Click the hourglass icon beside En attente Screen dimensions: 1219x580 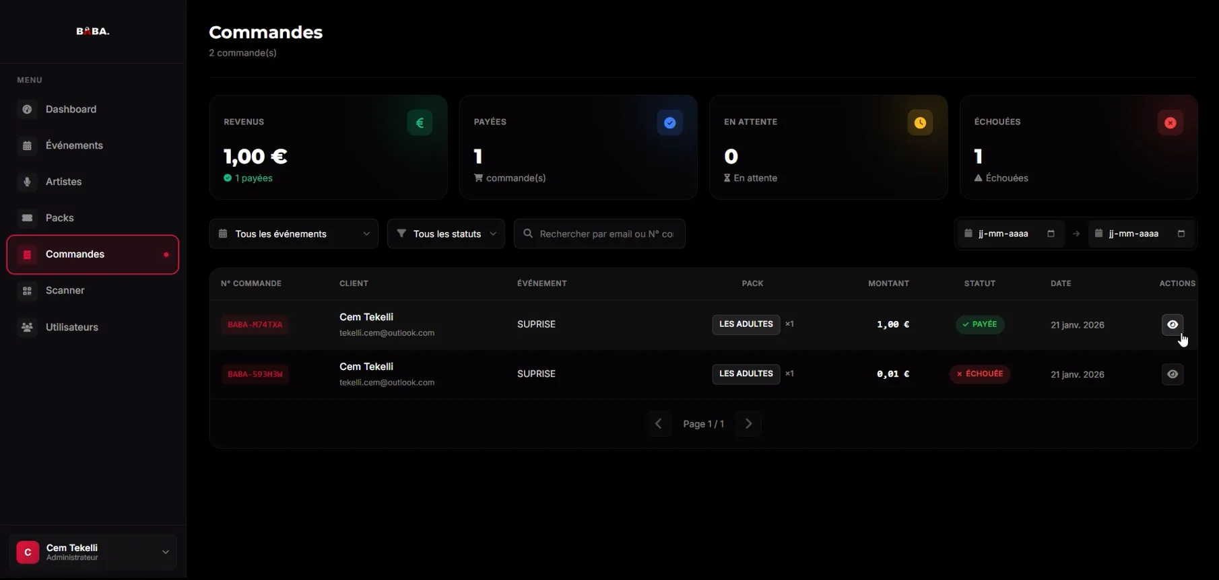click(727, 178)
